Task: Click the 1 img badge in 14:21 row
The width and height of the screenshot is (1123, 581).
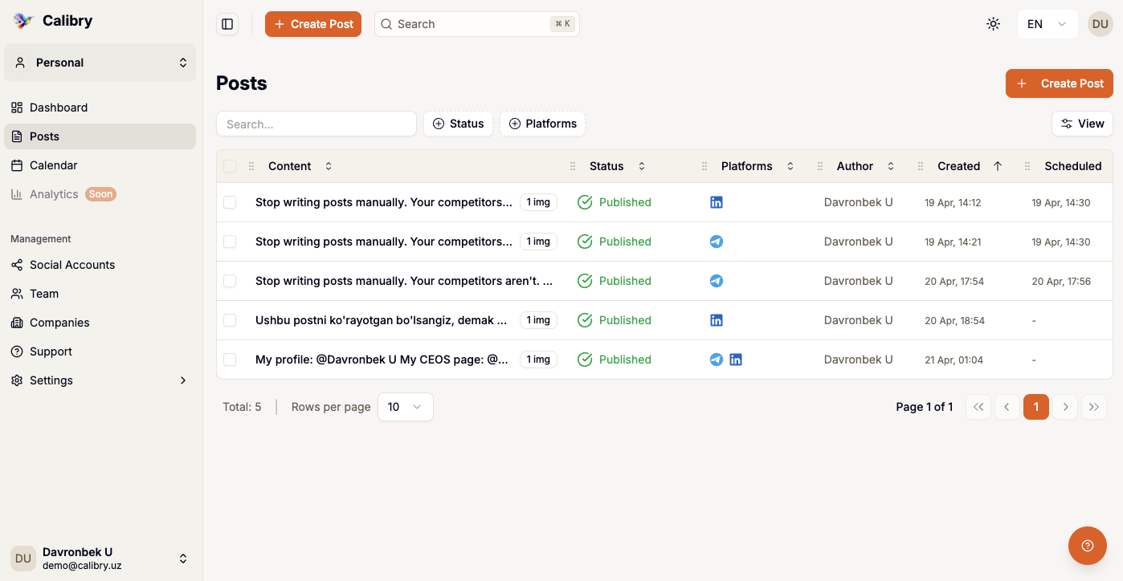Action: coord(538,242)
